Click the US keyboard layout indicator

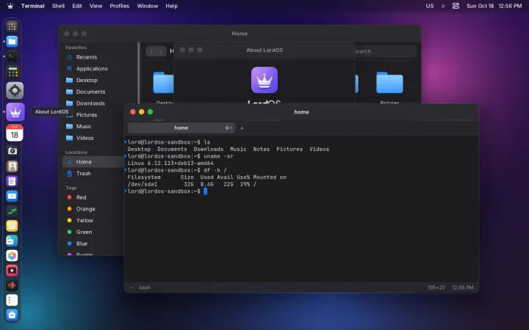[430, 6]
